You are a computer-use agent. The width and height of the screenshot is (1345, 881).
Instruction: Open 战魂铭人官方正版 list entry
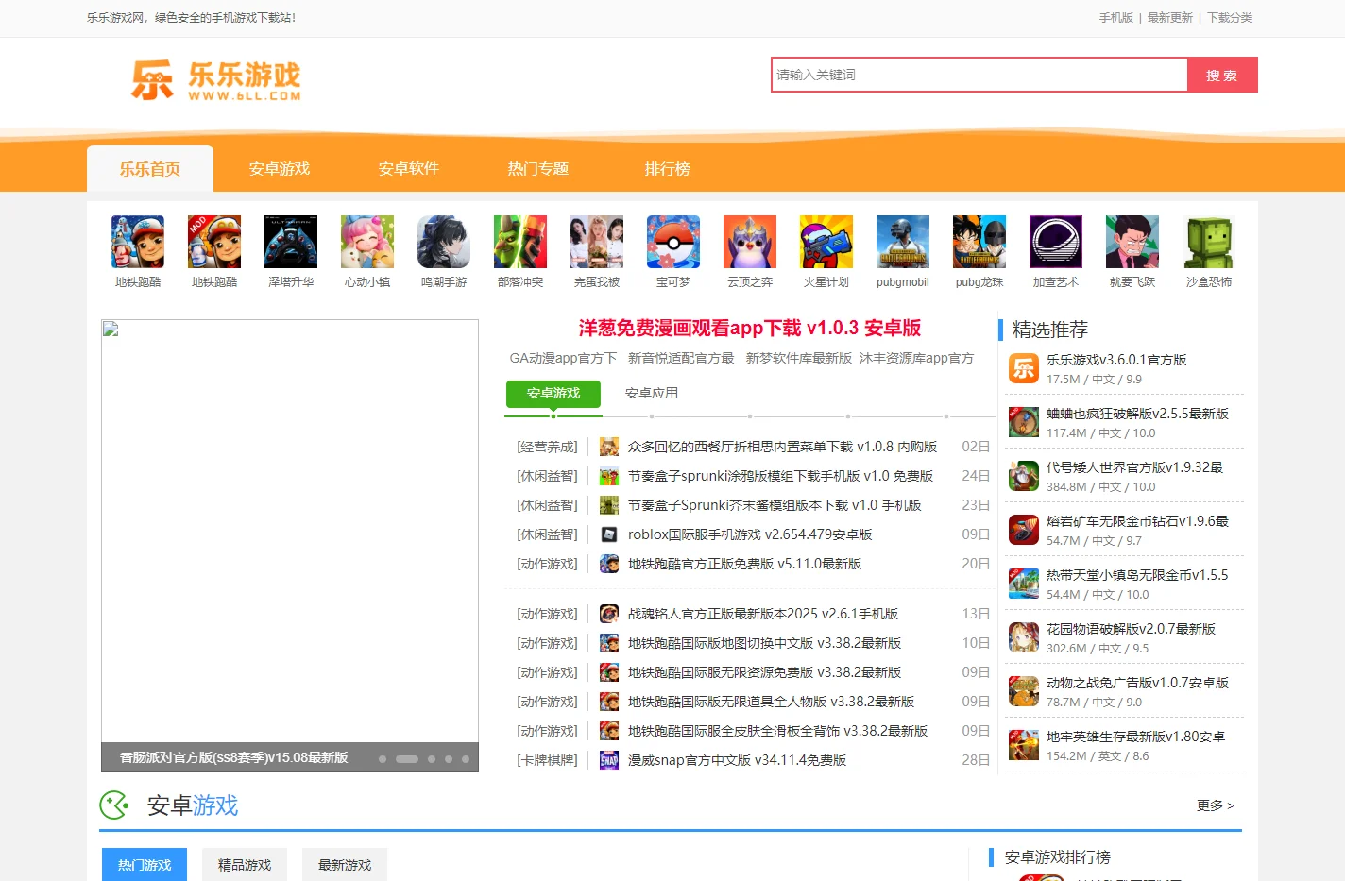(x=763, y=614)
